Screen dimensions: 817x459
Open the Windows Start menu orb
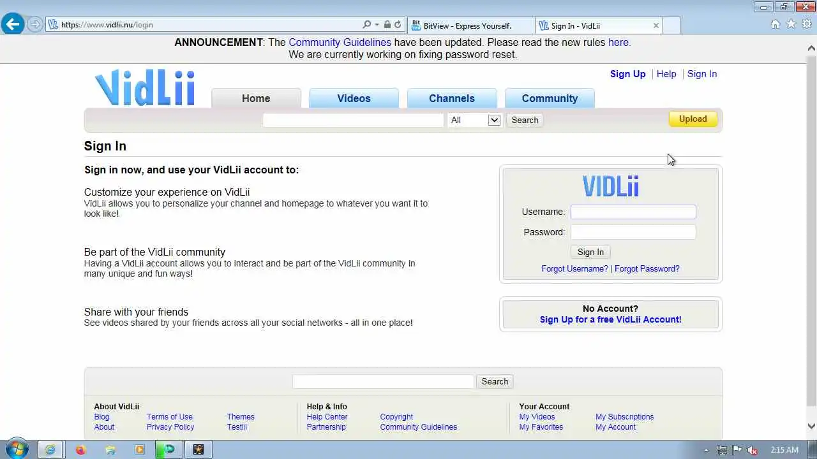pos(17,449)
